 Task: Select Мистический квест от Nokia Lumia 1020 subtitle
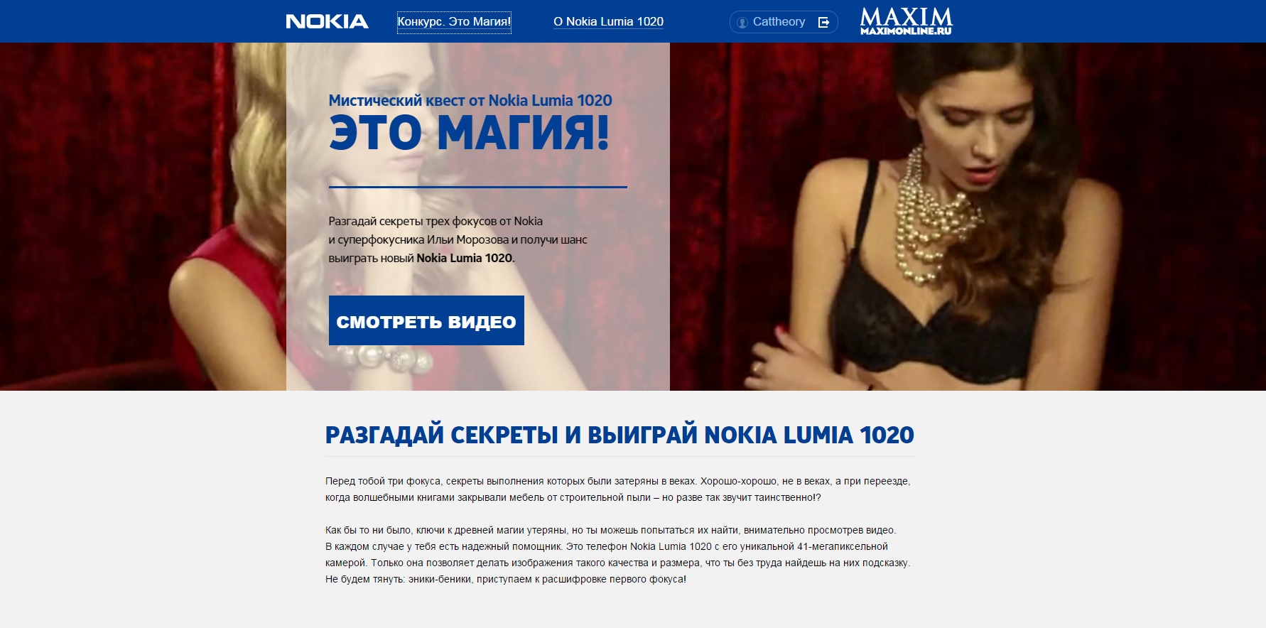[470, 100]
